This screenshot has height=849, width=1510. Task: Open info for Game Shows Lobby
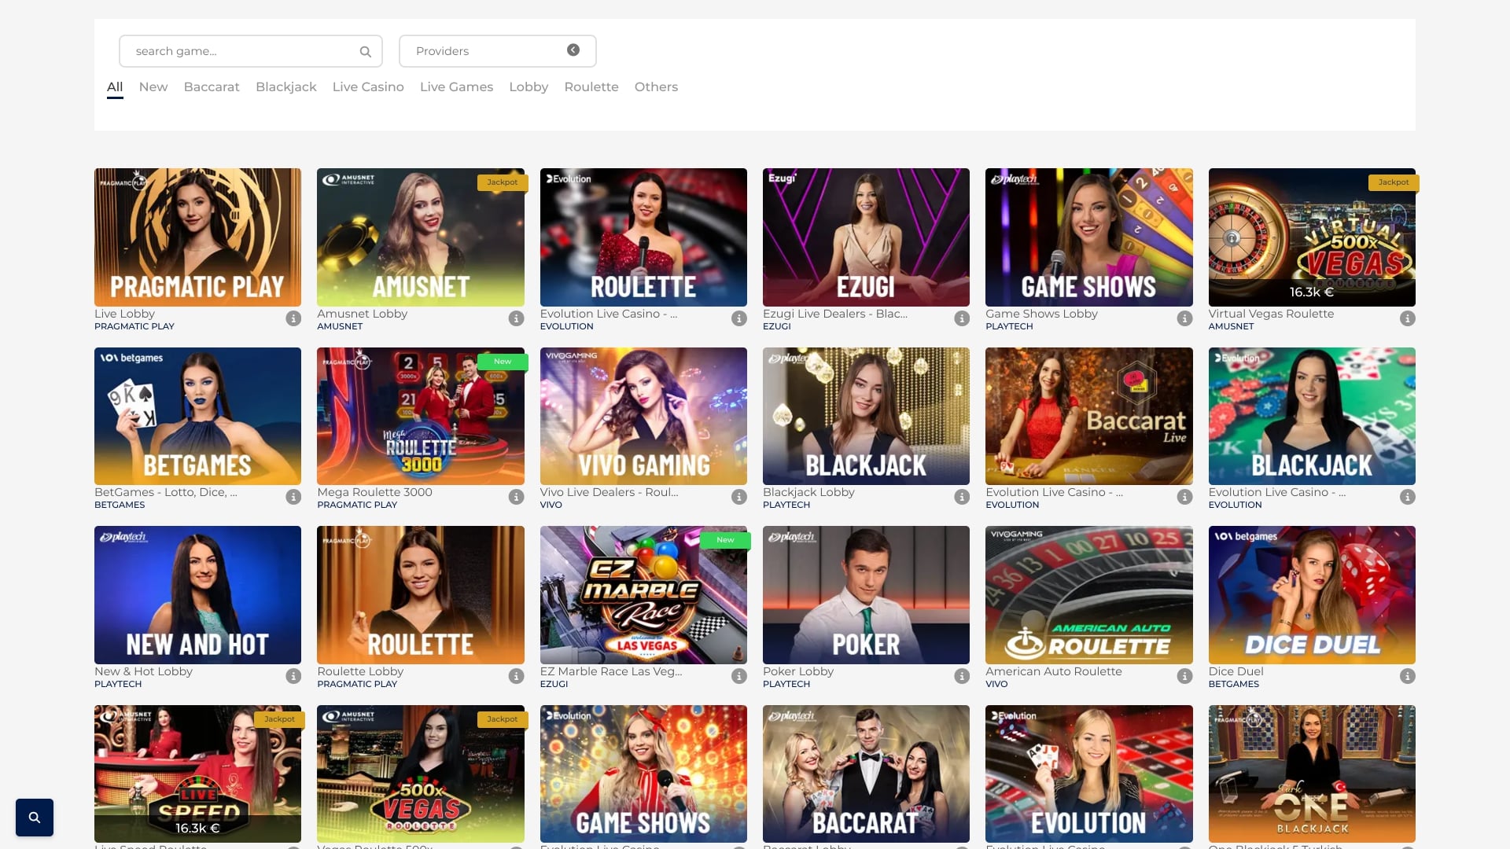(x=1184, y=319)
